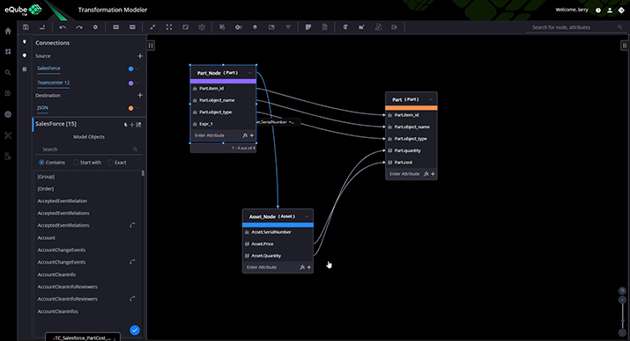Click the Save icon in the toolbar

coord(26,27)
